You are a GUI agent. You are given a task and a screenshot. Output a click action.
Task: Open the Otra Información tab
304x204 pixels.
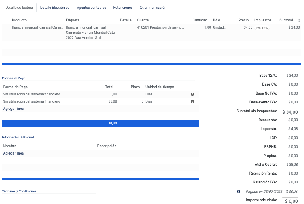click(x=153, y=8)
